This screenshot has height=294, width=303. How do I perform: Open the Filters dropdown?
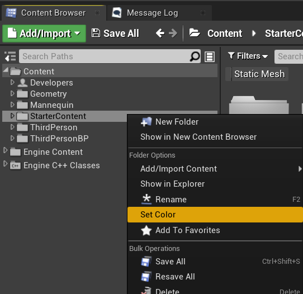pyautogui.click(x=248, y=56)
